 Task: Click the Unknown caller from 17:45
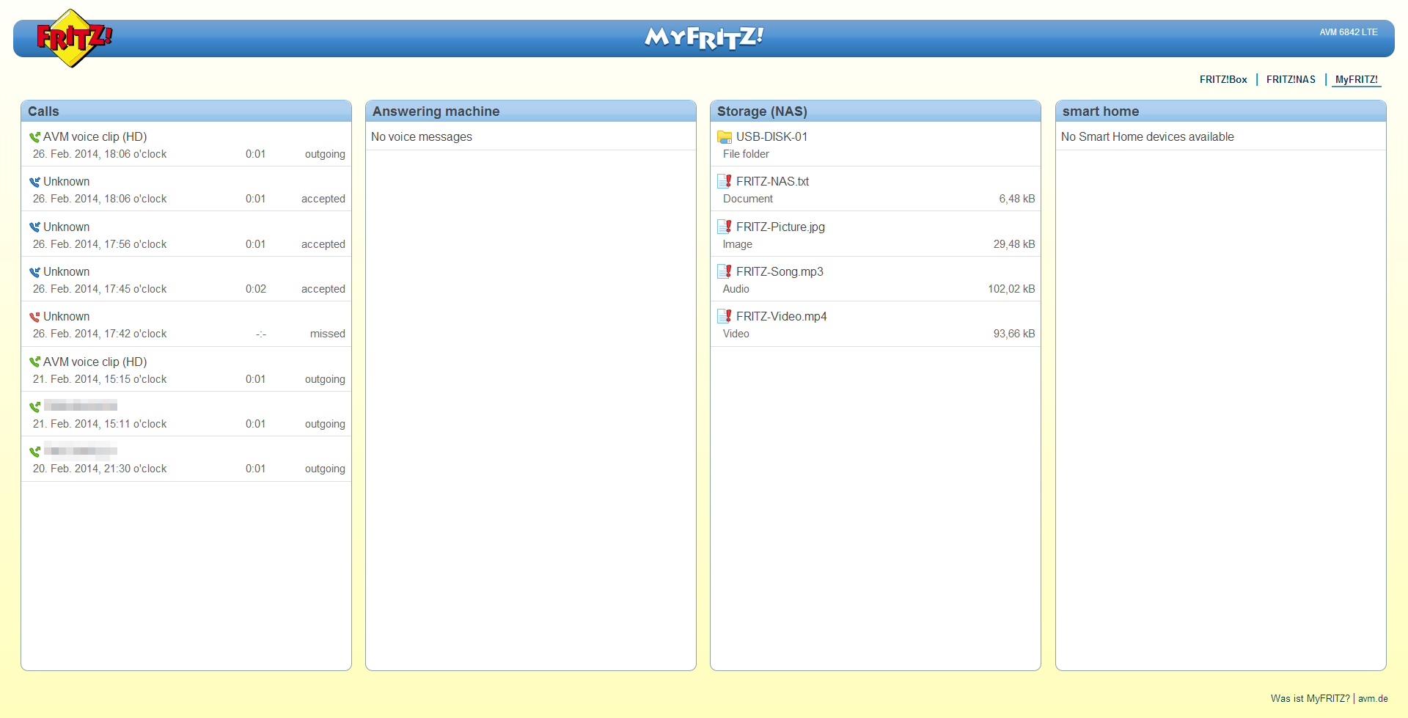(x=66, y=271)
